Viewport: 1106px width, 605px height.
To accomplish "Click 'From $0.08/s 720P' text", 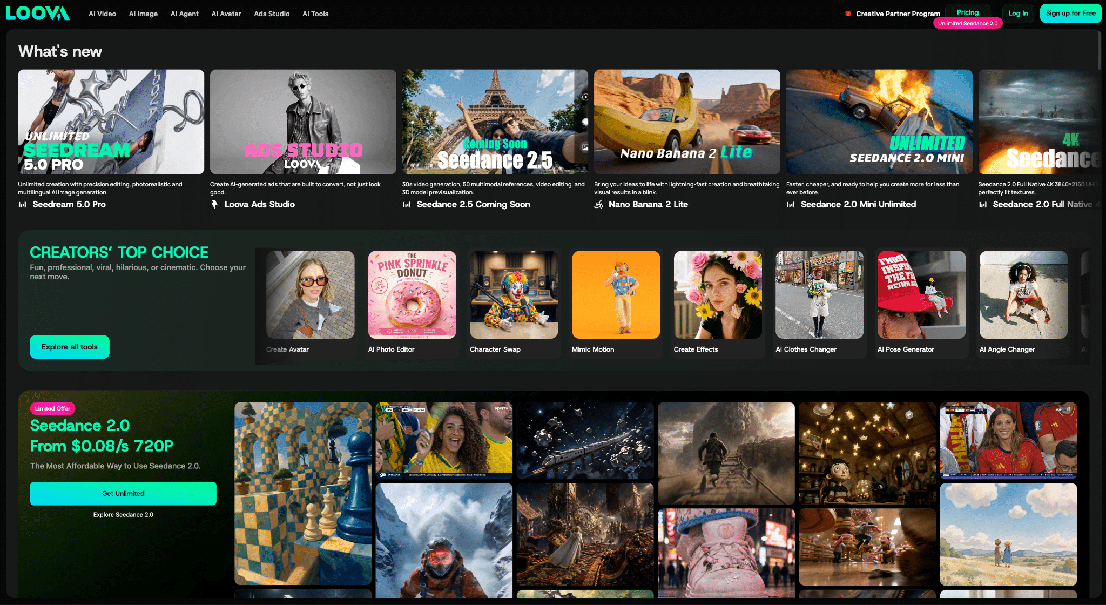I will [x=102, y=446].
